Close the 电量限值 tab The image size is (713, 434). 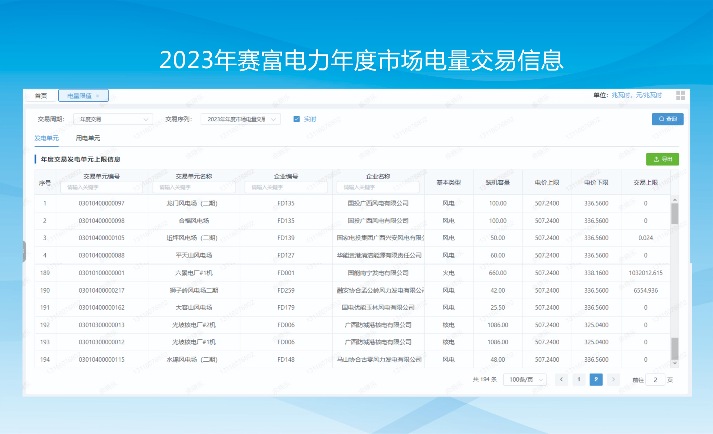98,96
